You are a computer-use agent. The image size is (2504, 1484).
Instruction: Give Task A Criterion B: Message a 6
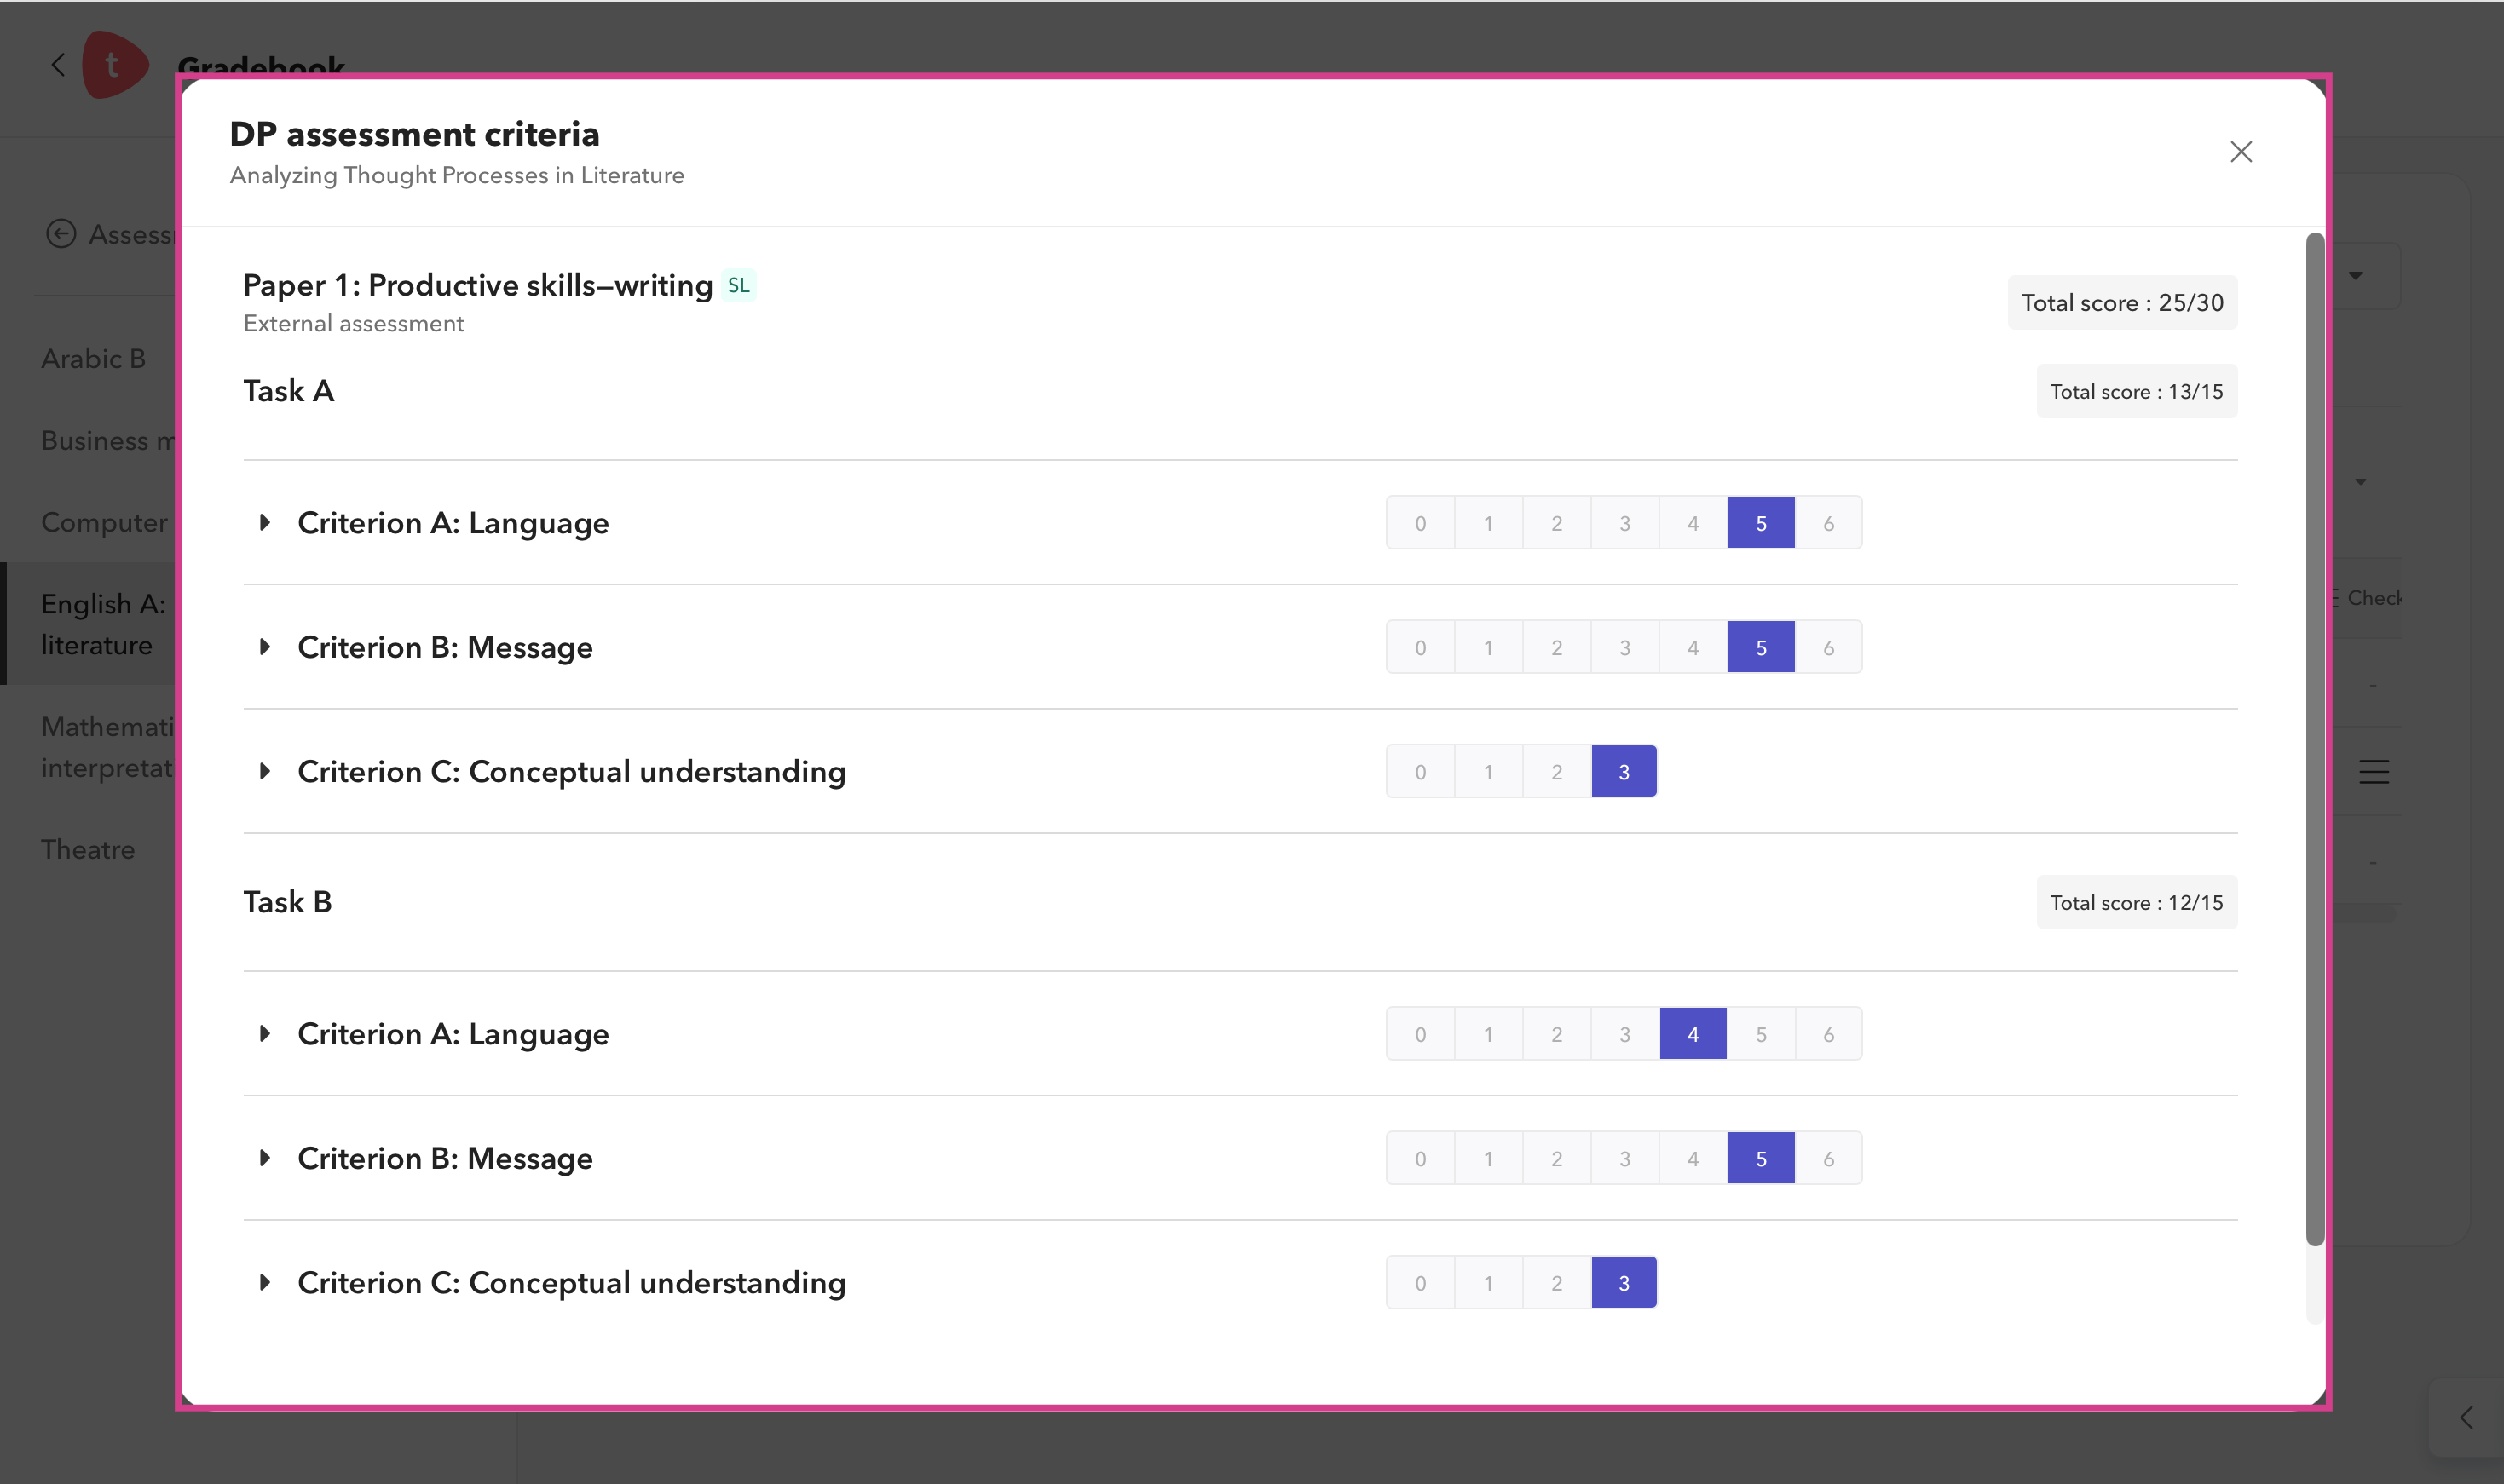pyautogui.click(x=1829, y=647)
